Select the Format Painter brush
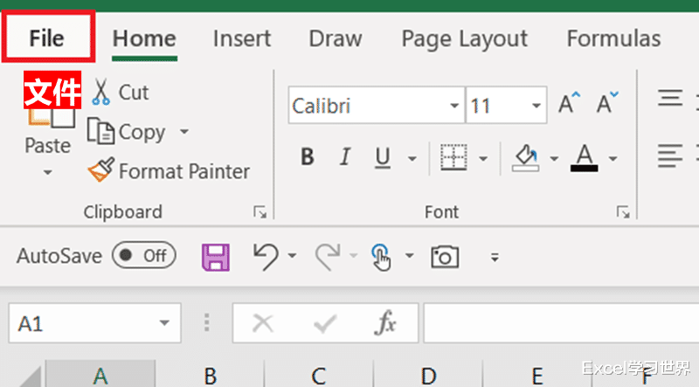699x387 pixels. 100,169
